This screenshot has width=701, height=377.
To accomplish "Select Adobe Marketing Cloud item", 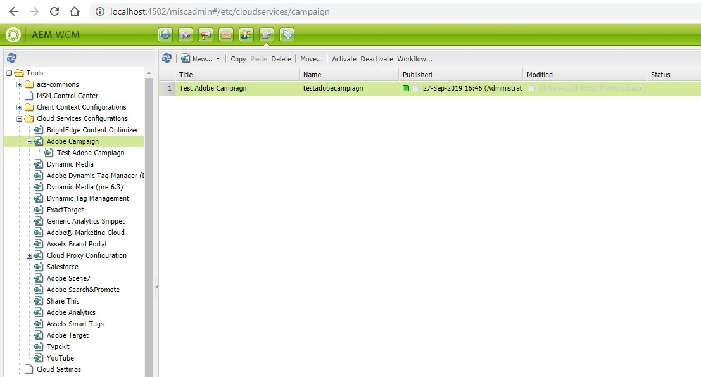I will pos(85,233).
